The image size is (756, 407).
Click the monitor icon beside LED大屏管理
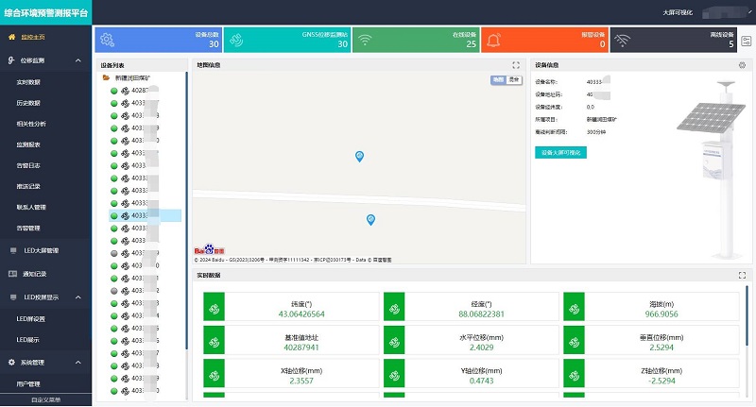coord(13,250)
